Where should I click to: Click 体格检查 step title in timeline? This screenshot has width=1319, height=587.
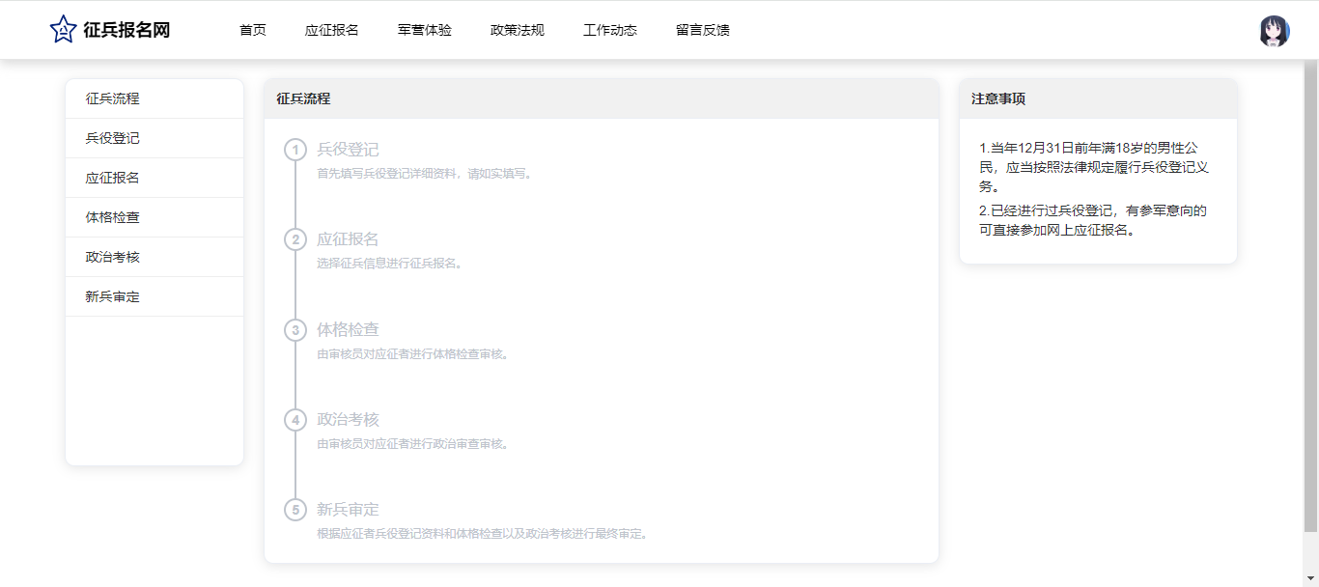click(348, 329)
